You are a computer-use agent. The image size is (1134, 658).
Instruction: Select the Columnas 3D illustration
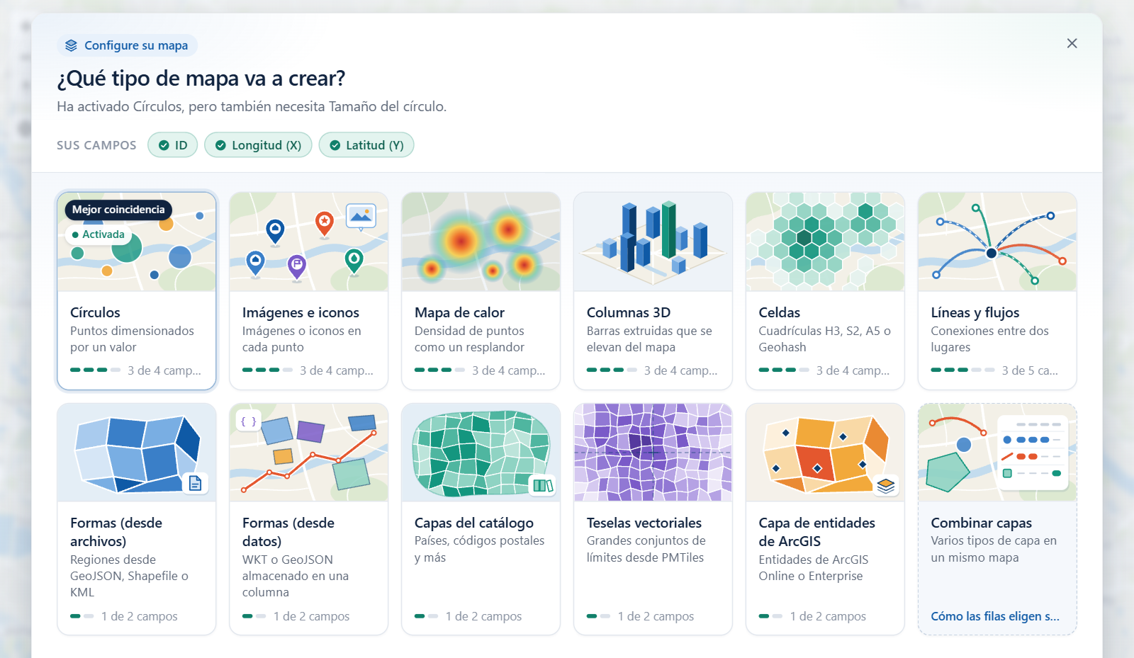pos(653,242)
